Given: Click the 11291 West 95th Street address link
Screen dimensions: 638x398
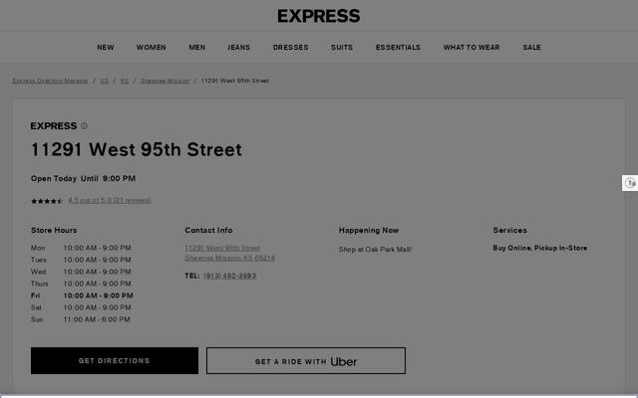Looking at the screenshot, I should pyautogui.click(x=229, y=253).
